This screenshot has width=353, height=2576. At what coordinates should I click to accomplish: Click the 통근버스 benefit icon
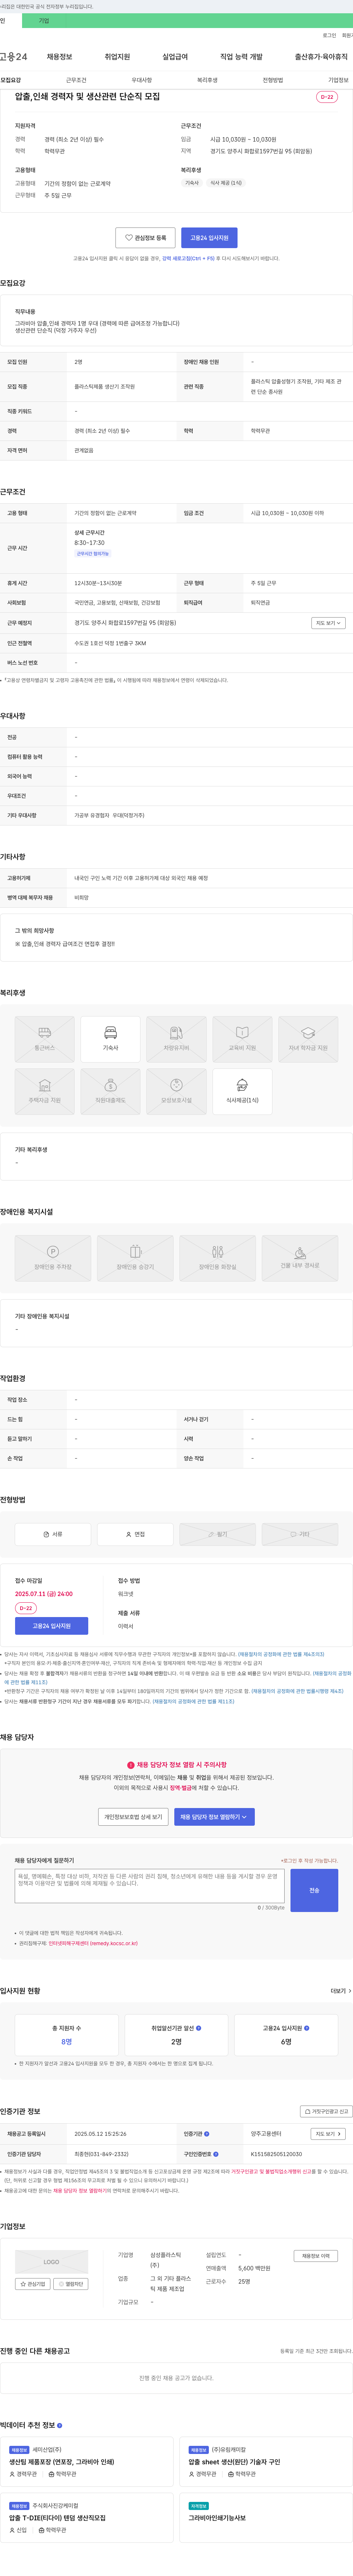pos(45,1039)
